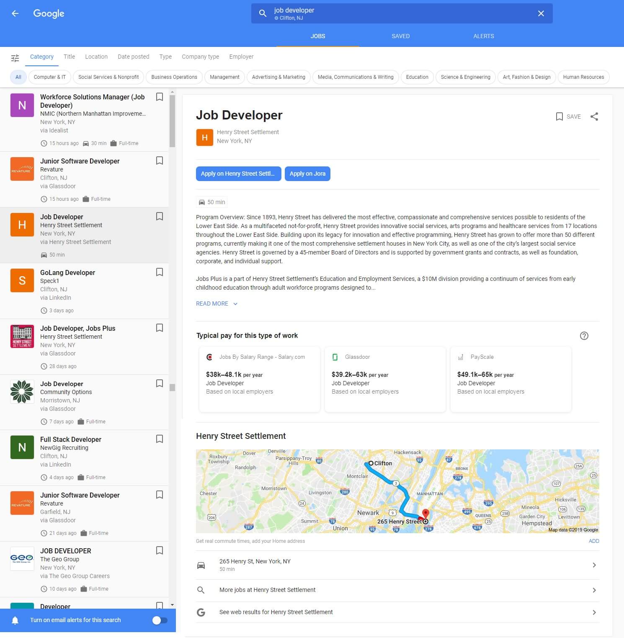Viewport: 624px width, 638px height.
Task: Click Revature logo on Garfield listing
Action: point(22,503)
